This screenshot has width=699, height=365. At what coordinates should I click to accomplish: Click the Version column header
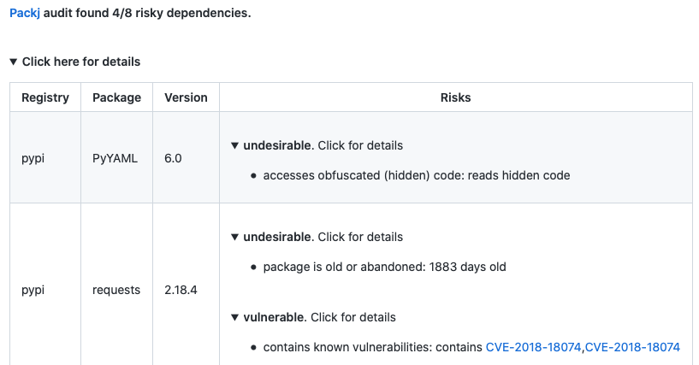coord(186,97)
